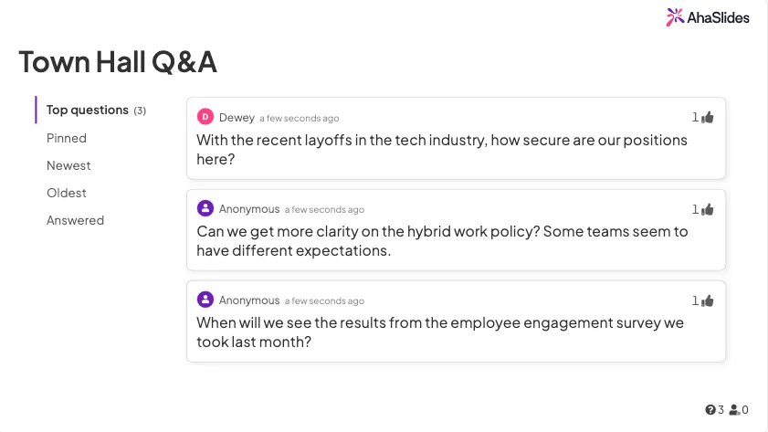Screen dimensions: 768x432
Task: Click the Anonymous avatar on survey question
Action: (205, 300)
